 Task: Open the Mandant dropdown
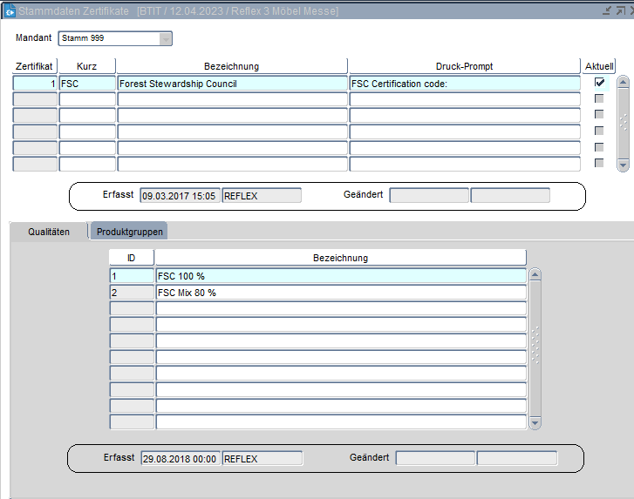[166, 38]
